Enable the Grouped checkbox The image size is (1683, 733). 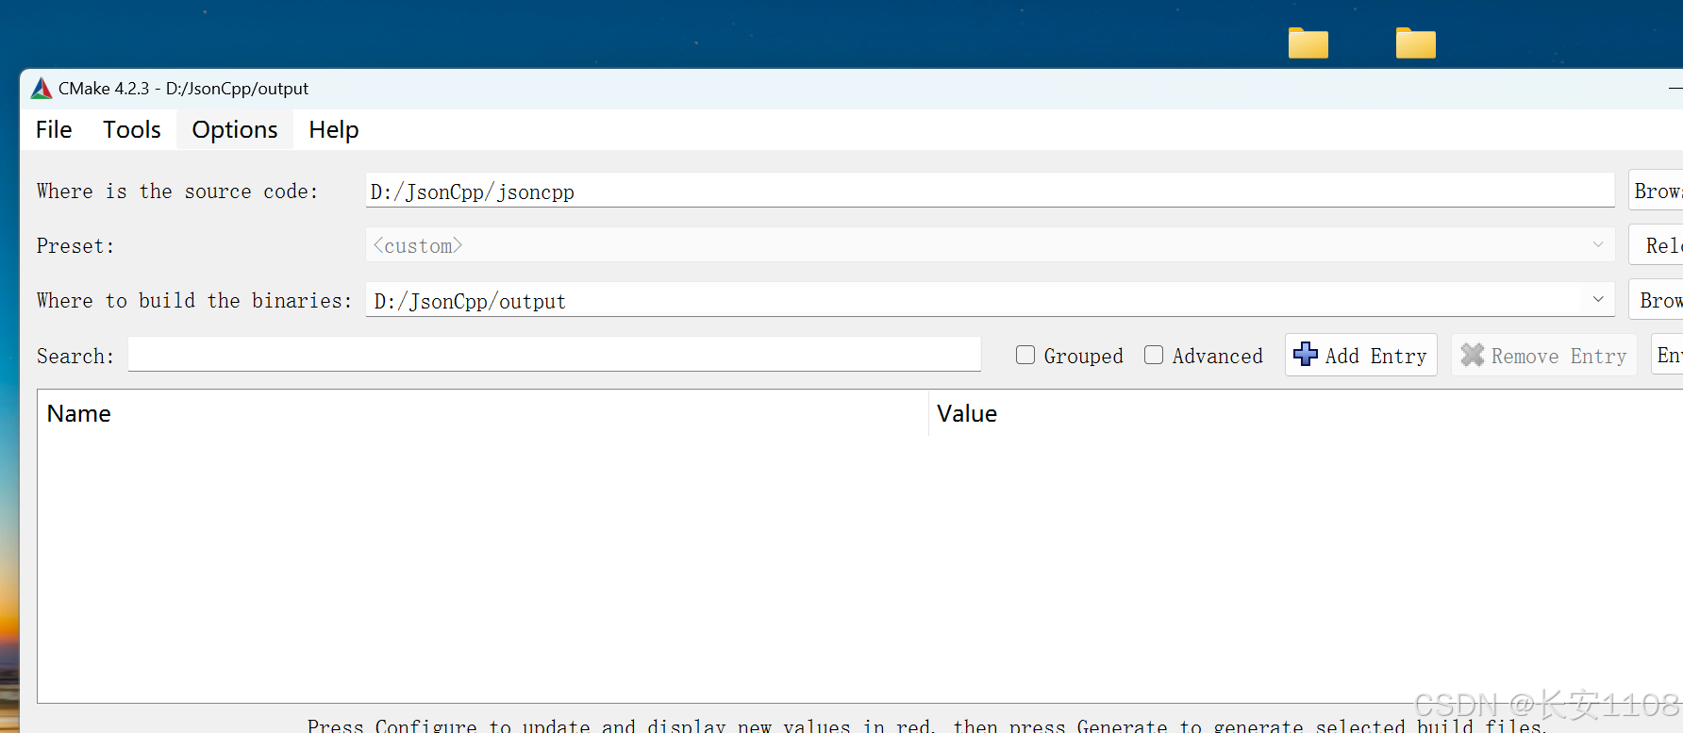[x=1025, y=355]
